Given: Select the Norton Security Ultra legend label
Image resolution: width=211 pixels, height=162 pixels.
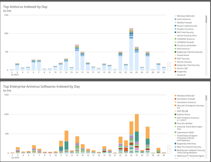Looking at the screenshot, I should (x=187, y=36).
